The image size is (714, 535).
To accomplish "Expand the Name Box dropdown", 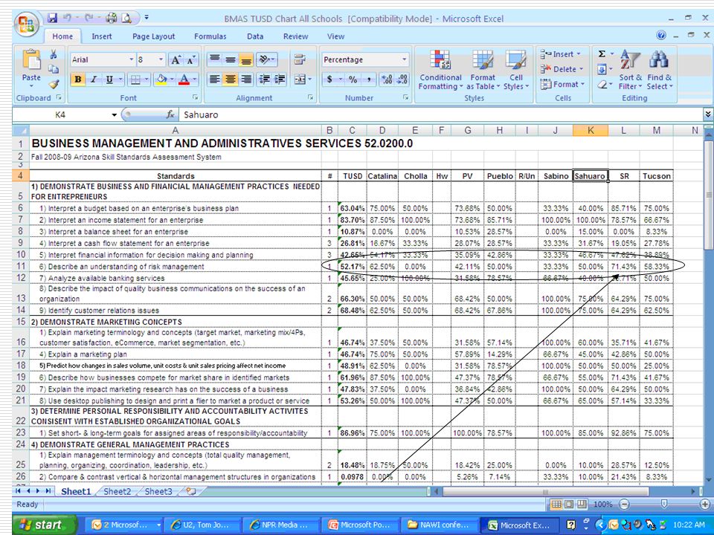I will [115, 115].
